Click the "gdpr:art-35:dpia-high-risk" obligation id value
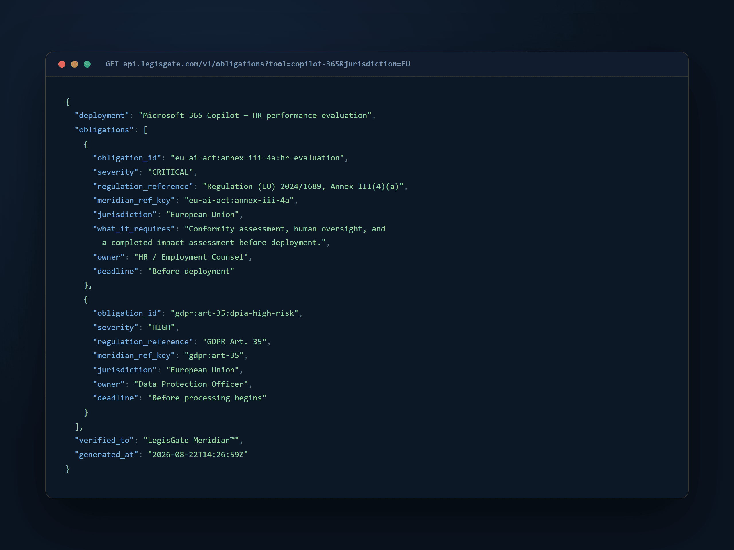This screenshot has width=734, height=550. click(234, 313)
